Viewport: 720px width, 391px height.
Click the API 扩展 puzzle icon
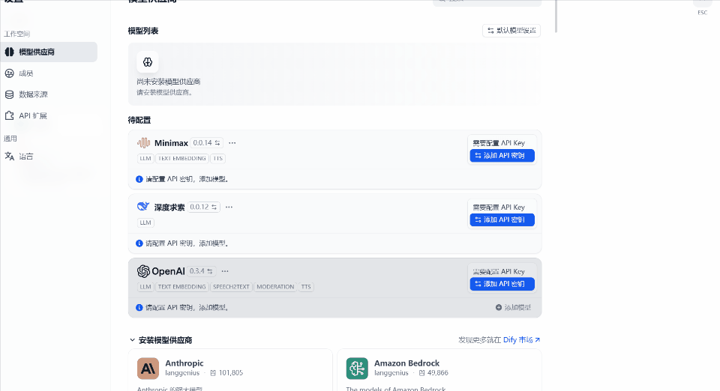[x=9, y=115]
